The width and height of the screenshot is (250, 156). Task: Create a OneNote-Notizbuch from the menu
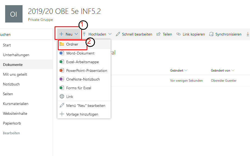84,79
